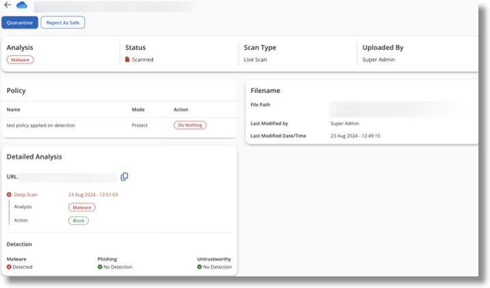
Task: Copy the URL using the copy icon
Action: pyautogui.click(x=124, y=176)
